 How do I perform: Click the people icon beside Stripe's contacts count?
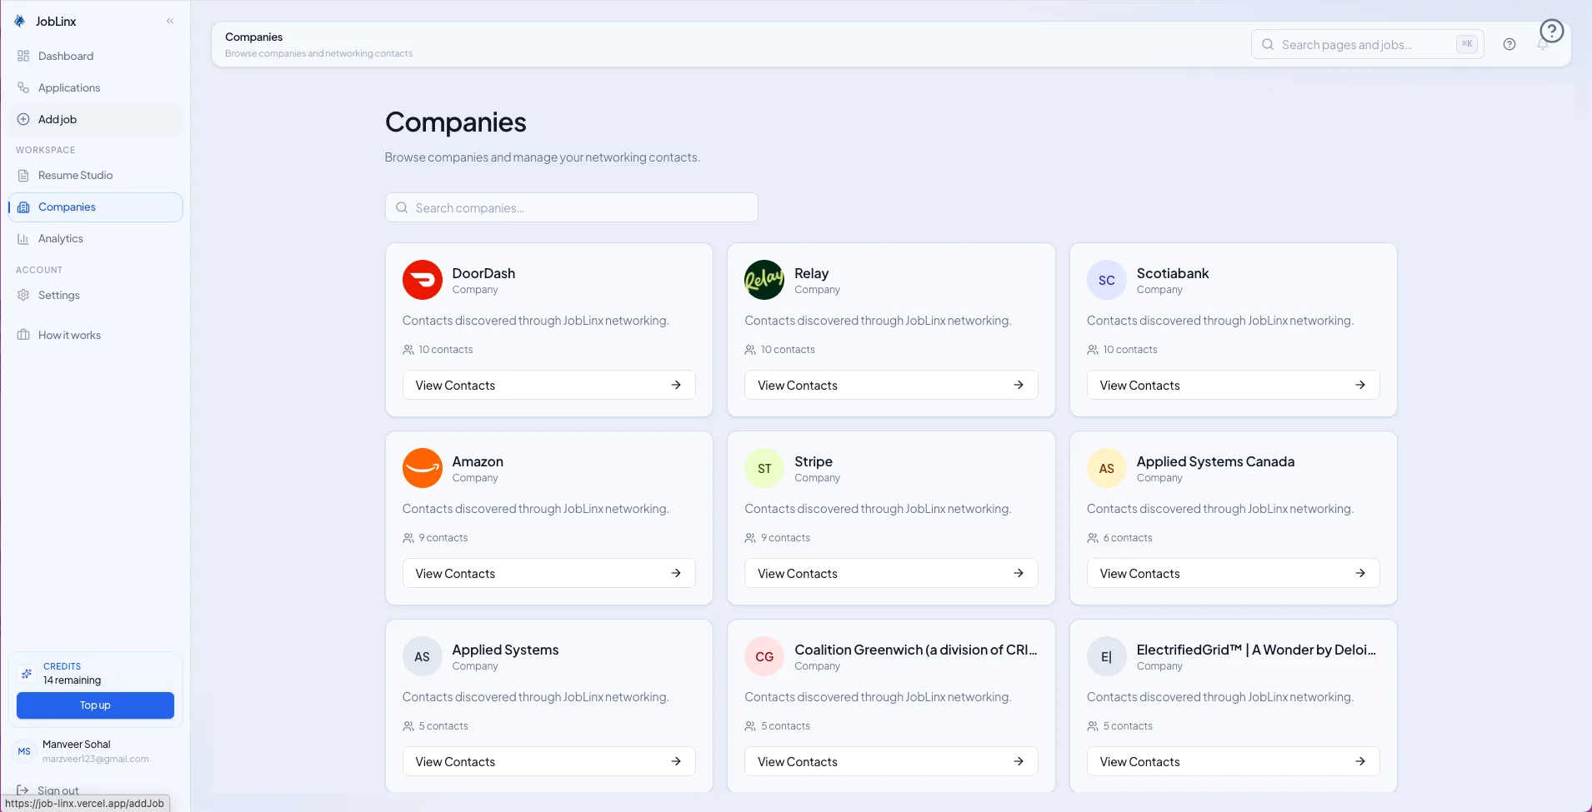(750, 538)
